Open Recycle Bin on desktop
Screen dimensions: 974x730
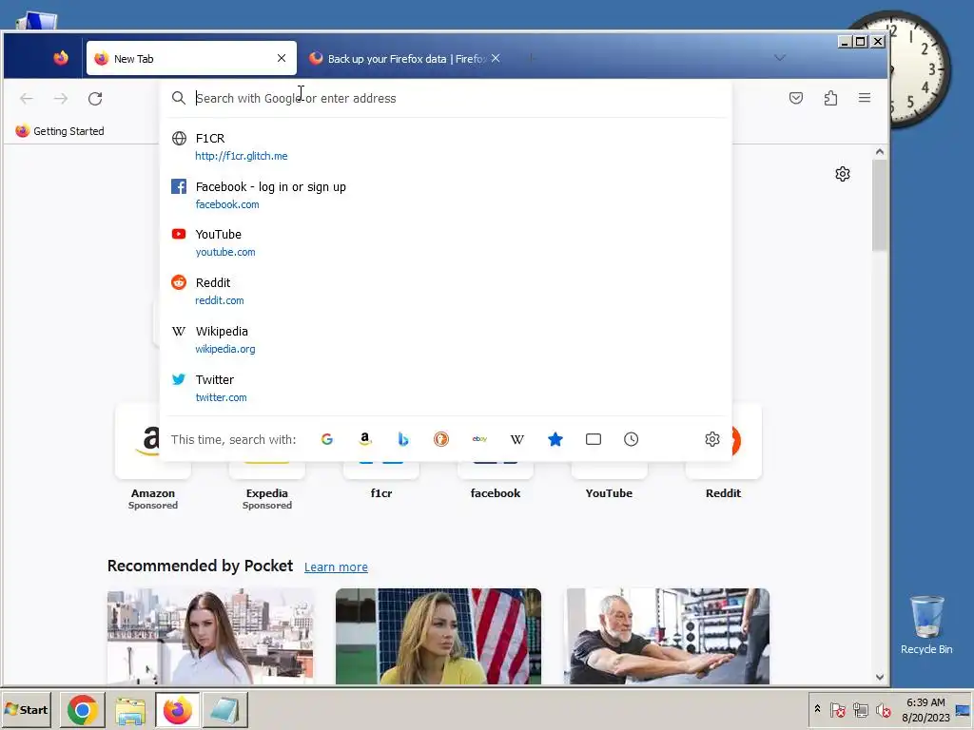coord(926,624)
